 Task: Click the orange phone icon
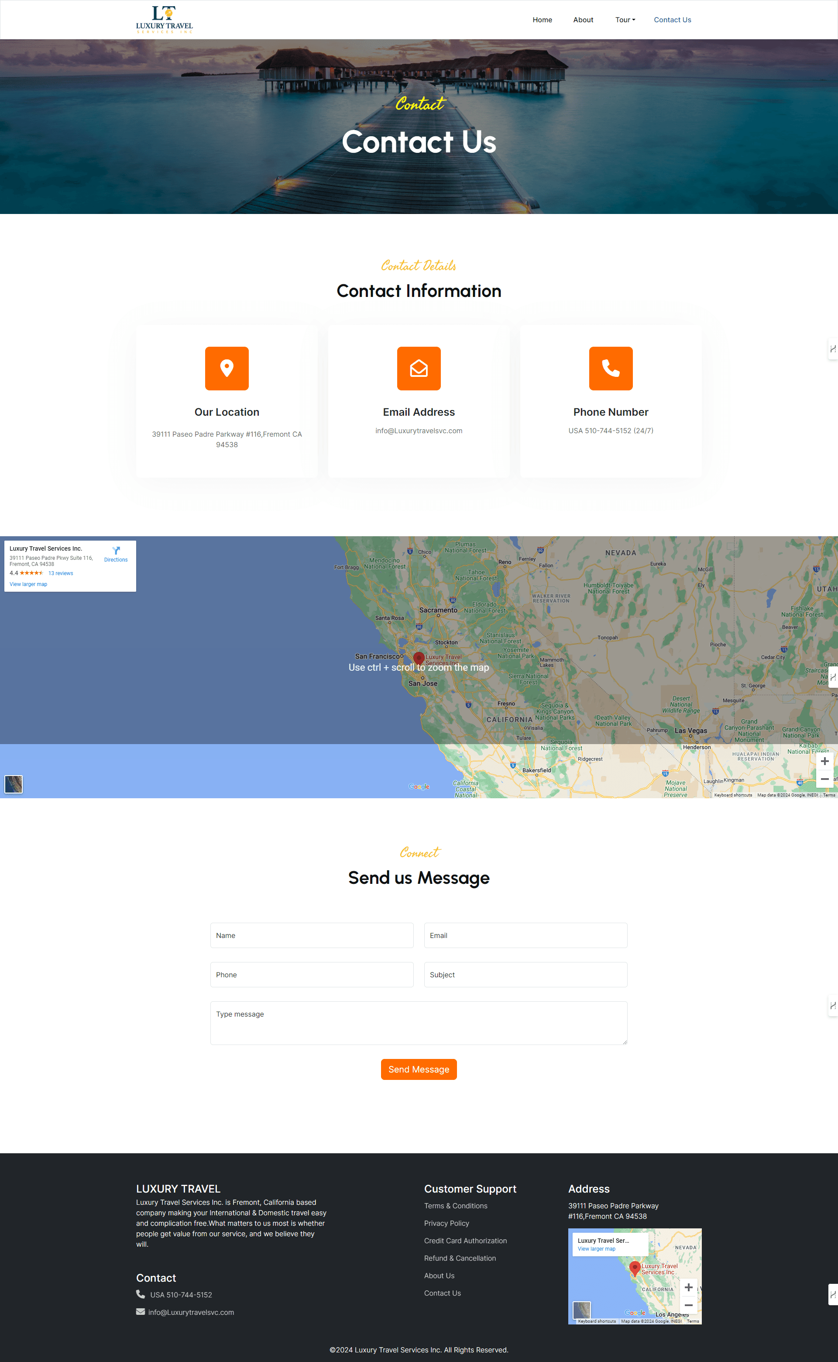(x=610, y=368)
